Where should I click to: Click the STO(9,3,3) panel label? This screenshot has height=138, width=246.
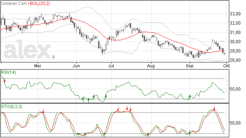11,107
